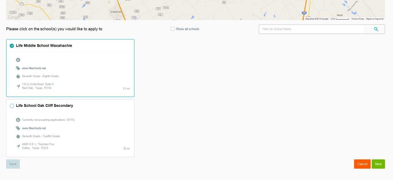The image size is (393, 180).
Task: Click apple grade icon for Seventh - Twelfth Grade
Action: [18, 136]
